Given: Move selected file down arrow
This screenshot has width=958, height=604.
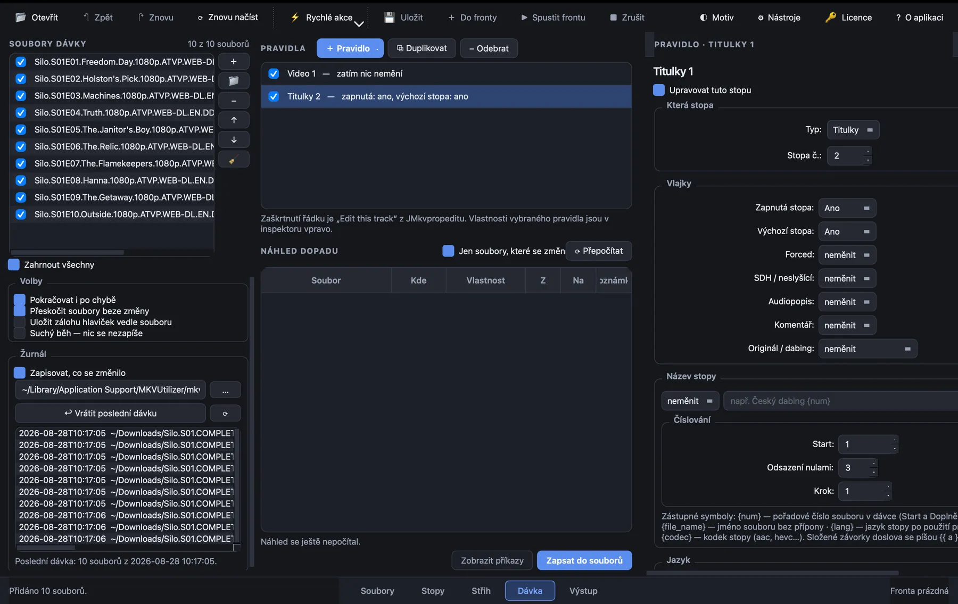Looking at the screenshot, I should click(234, 139).
